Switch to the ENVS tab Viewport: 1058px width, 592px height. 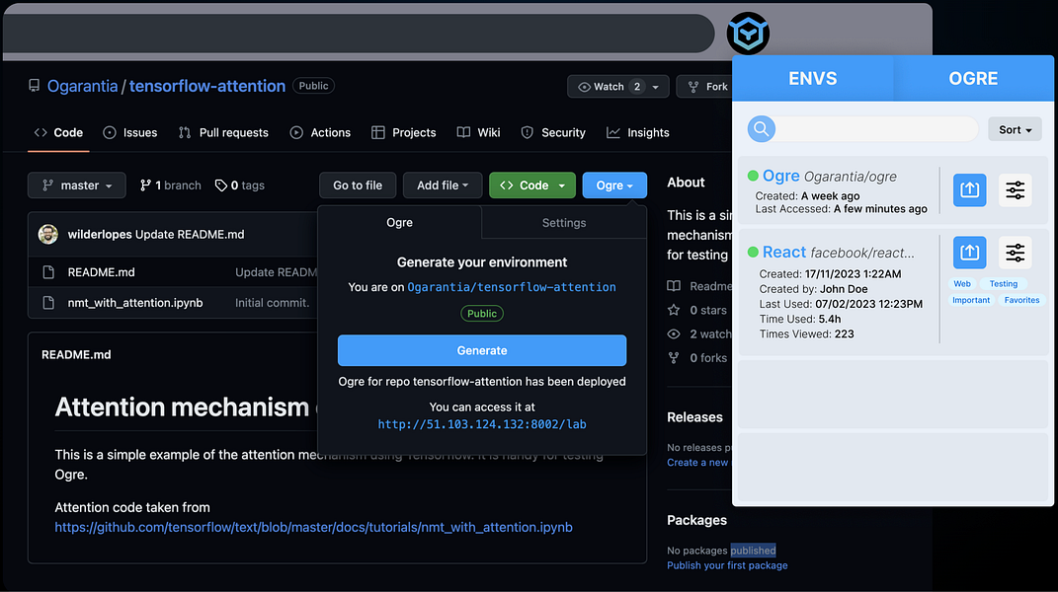pos(812,77)
